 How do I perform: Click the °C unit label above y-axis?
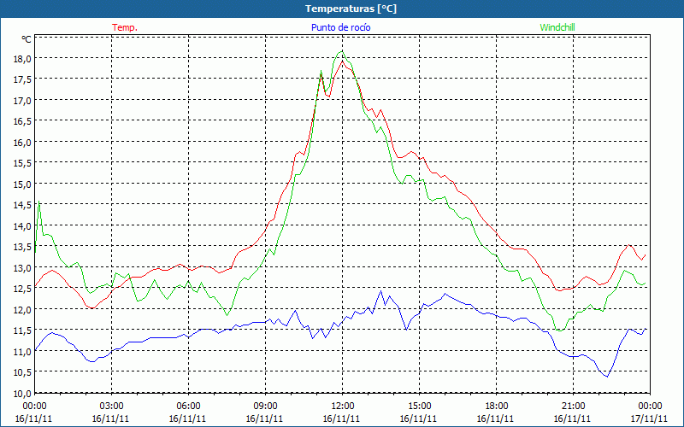point(26,39)
